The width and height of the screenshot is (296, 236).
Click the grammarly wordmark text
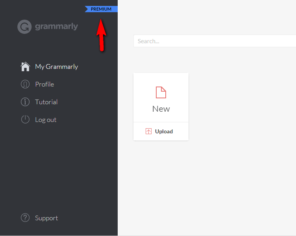pyautogui.click(x=56, y=27)
